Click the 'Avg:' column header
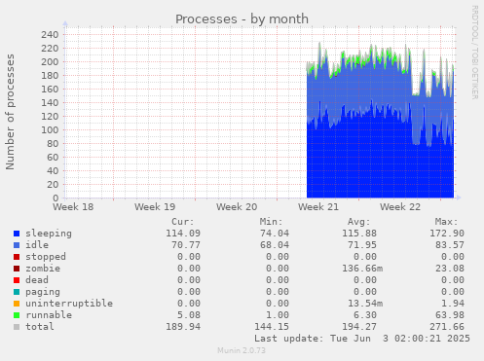Screen dimensions: 484x361 (359, 222)
